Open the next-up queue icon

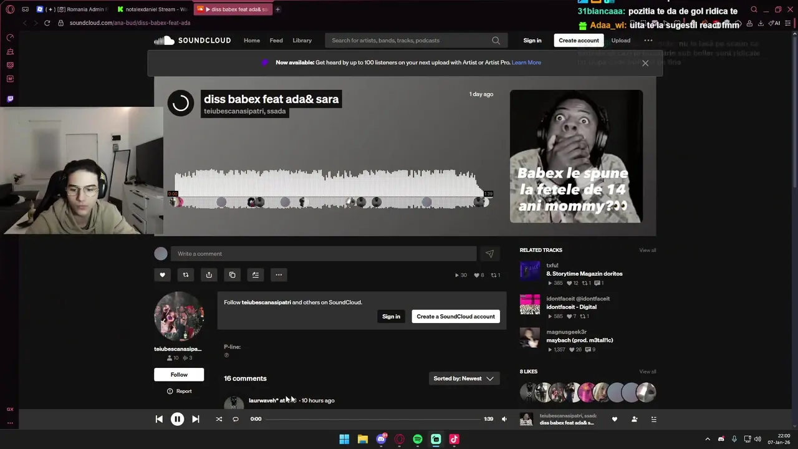click(653, 419)
